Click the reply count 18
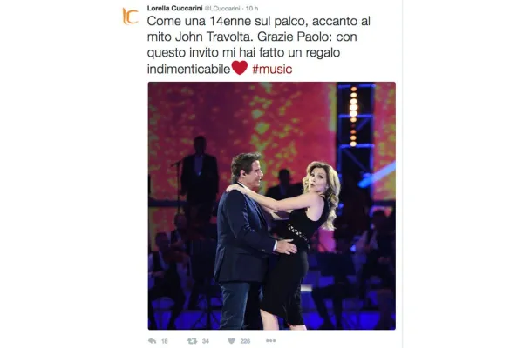Image resolution: width=517 pixels, height=348 pixels. [x=164, y=341]
